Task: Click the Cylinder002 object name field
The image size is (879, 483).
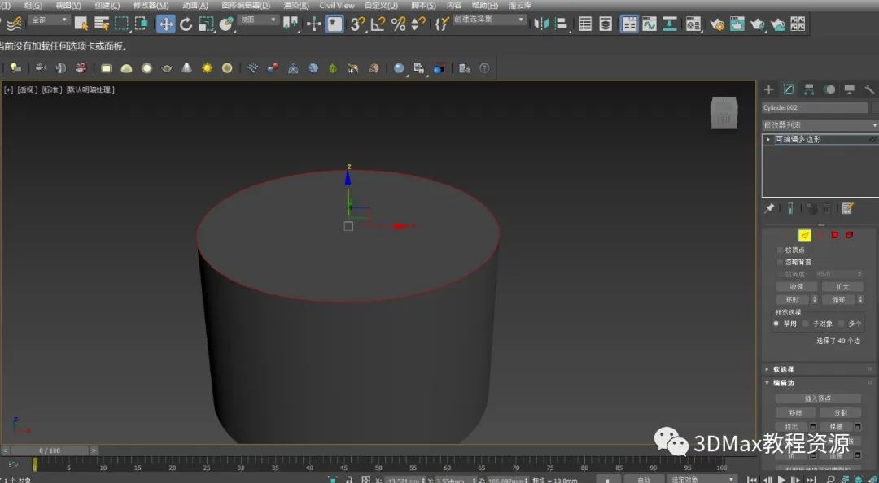Action: [815, 107]
